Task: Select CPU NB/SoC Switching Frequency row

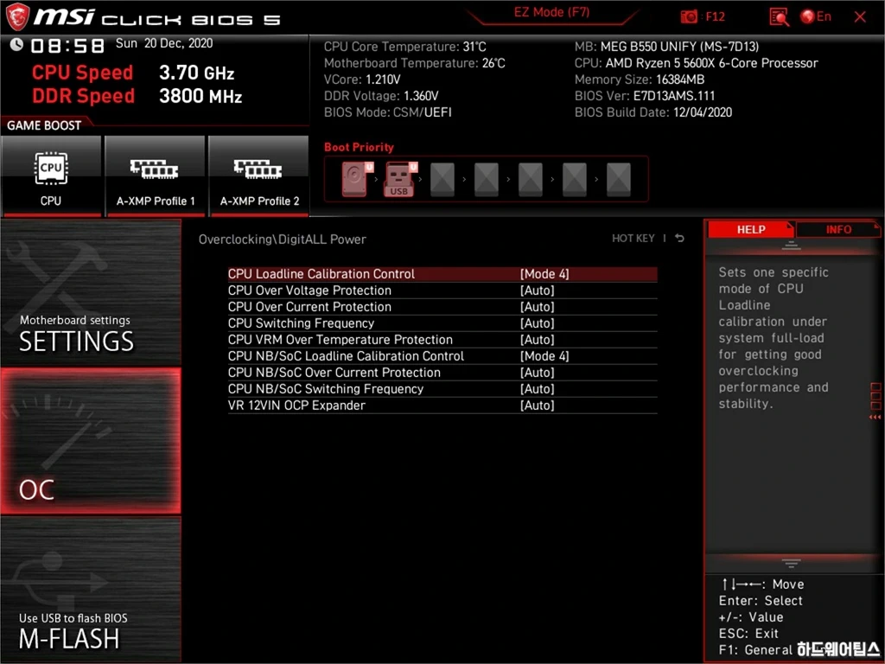Action: (442, 388)
